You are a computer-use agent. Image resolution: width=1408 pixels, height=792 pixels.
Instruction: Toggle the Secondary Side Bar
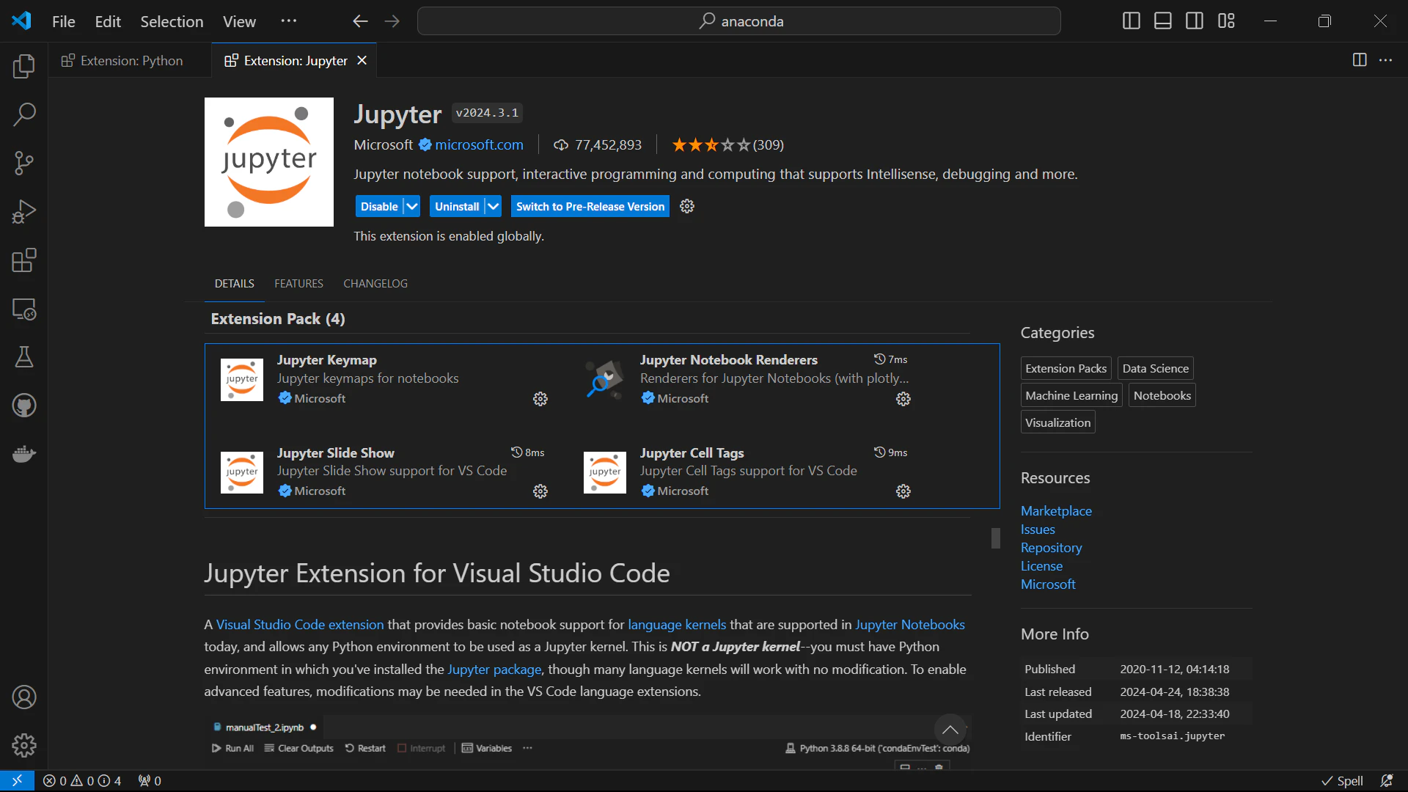pos(1195,21)
